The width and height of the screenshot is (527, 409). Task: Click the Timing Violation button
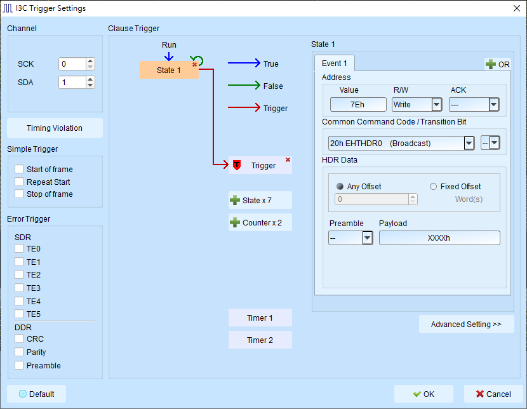pyautogui.click(x=55, y=128)
